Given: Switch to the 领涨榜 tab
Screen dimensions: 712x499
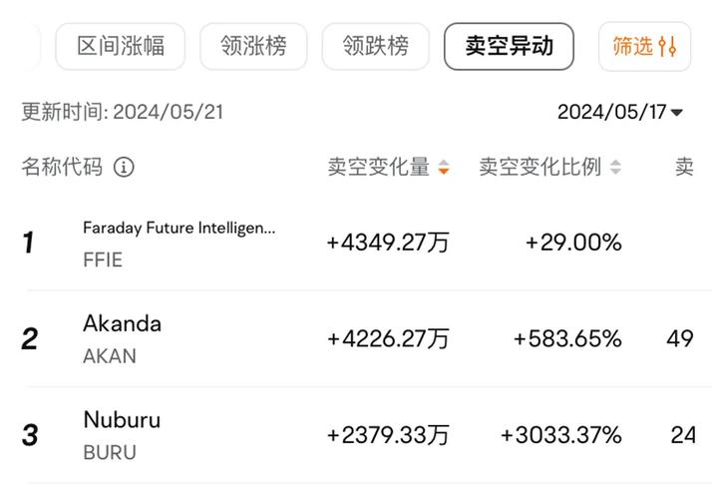Looking at the screenshot, I should 253,46.
